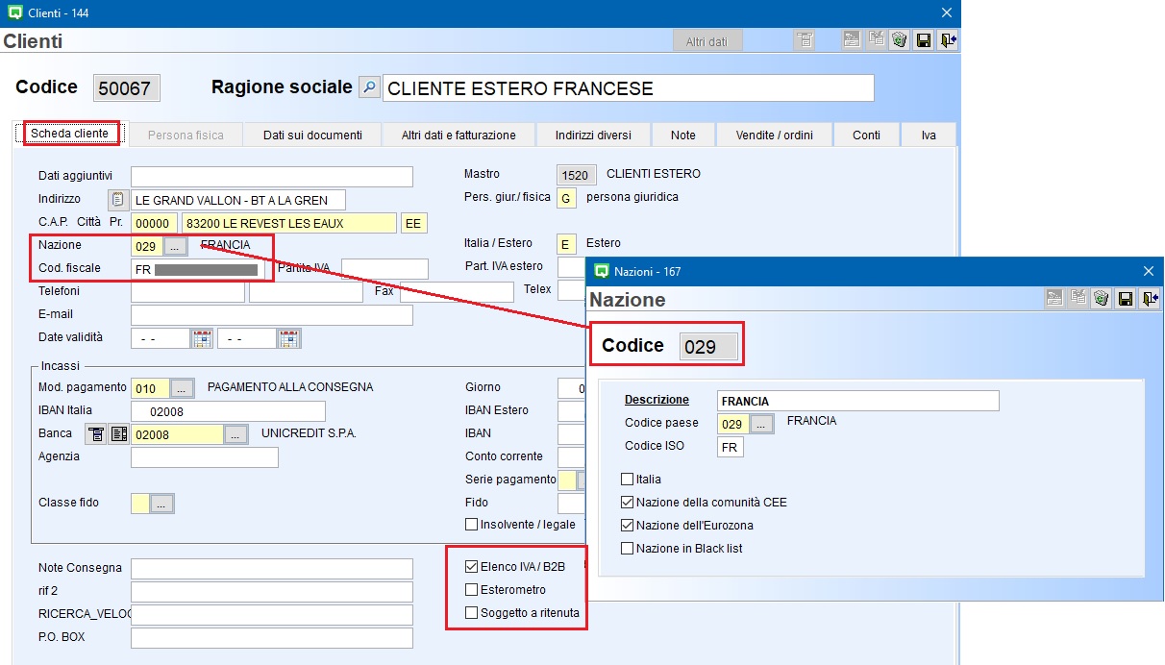Viewport: 1165px width, 665px height.
Task: Click the UNICREDIT S.P.A. bank name text
Action: (309, 433)
